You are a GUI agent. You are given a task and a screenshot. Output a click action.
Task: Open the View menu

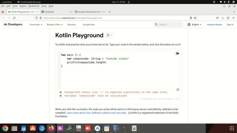15,6
